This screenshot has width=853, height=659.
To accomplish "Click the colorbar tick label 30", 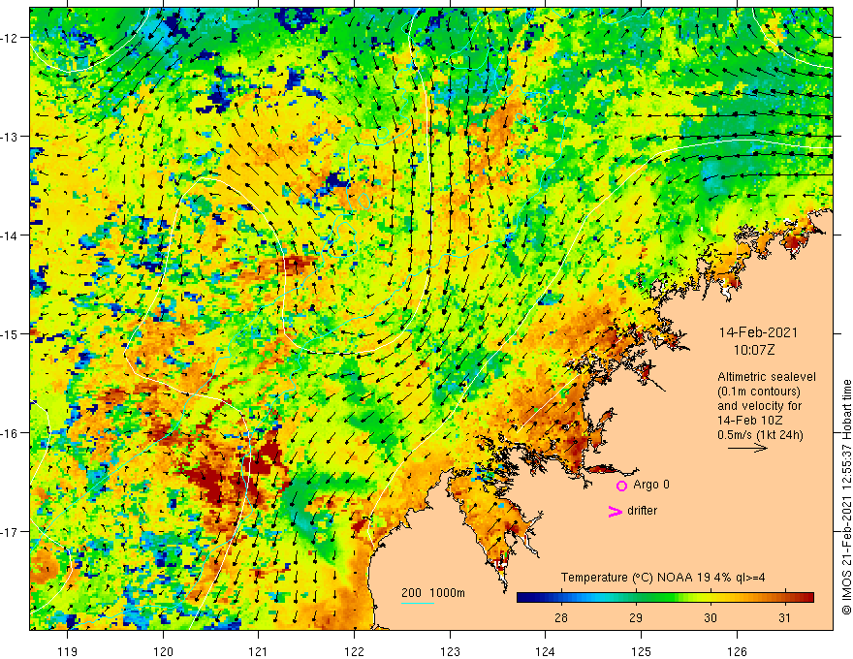I will 710,617.
